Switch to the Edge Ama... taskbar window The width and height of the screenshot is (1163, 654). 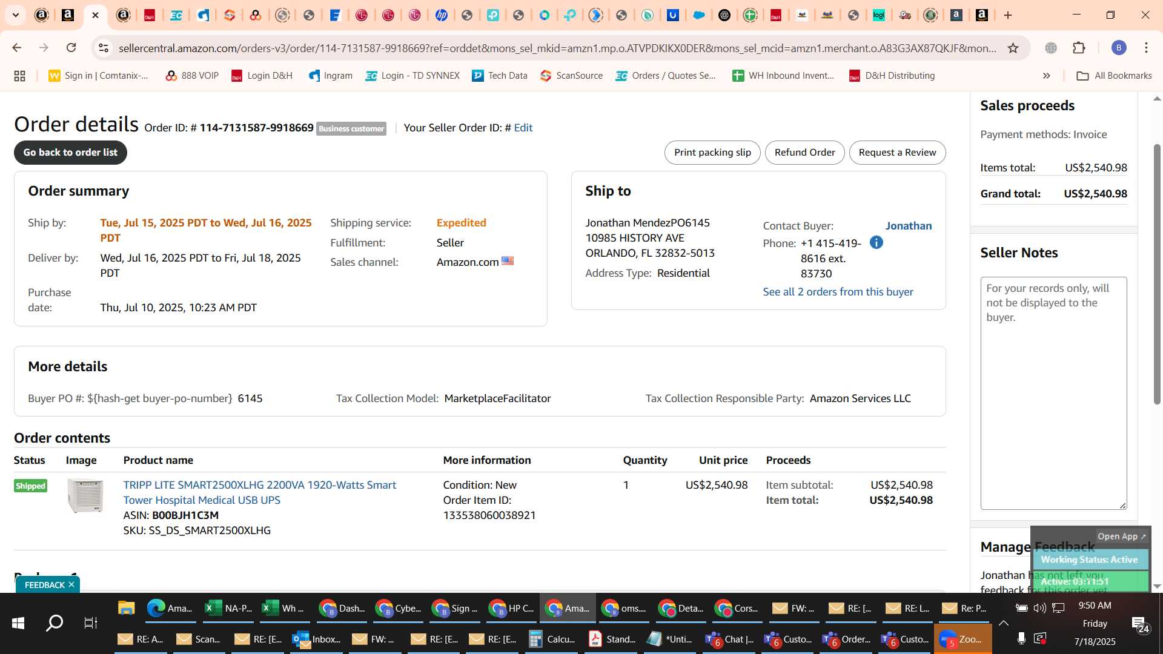(170, 608)
